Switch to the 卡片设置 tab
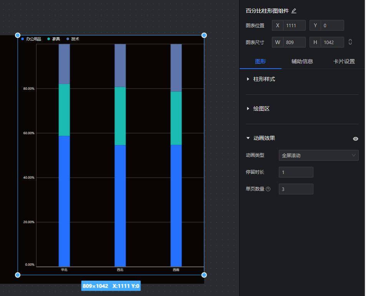 click(344, 61)
